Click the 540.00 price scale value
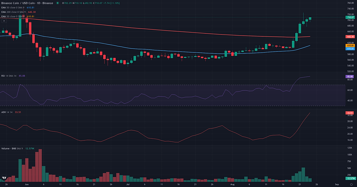 click(x=350, y=66)
